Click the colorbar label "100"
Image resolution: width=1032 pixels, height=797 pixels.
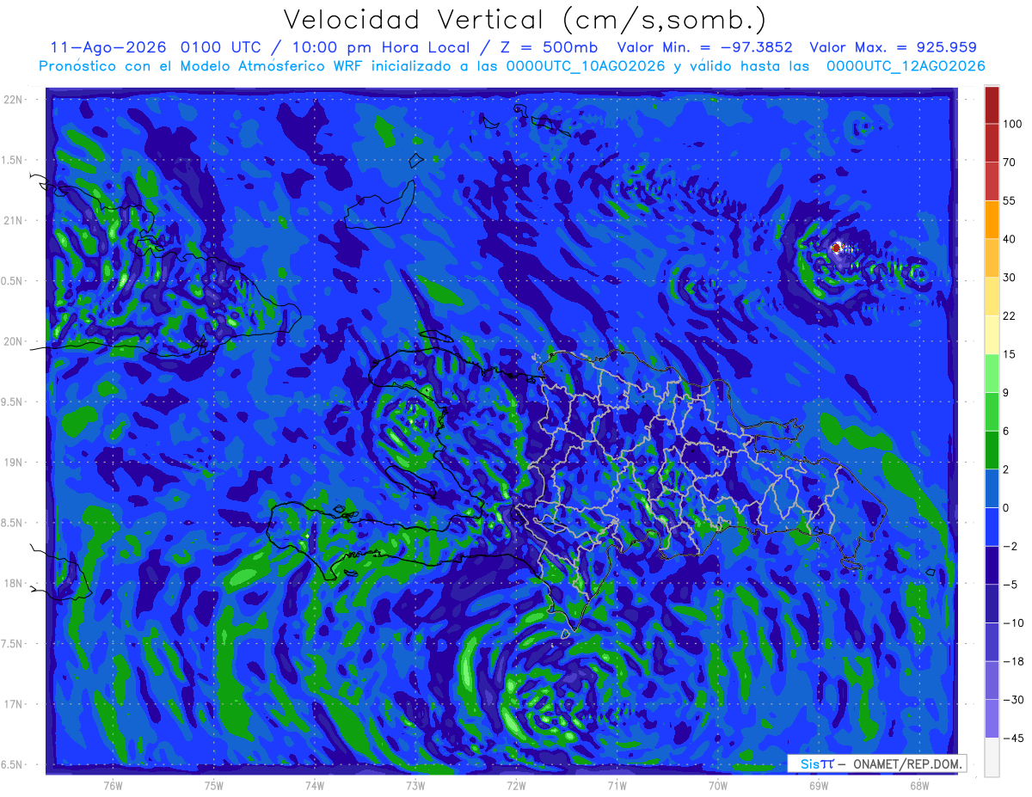1013,124
